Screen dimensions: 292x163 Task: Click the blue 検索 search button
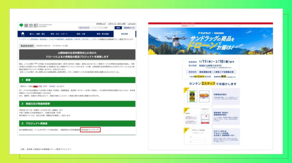[118, 28]
